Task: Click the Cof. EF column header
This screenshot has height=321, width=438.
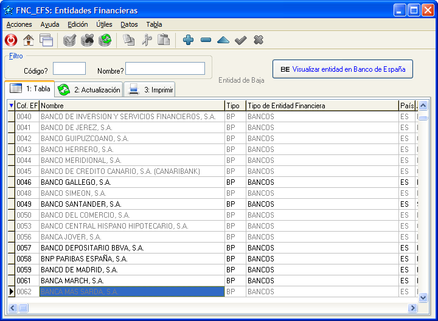Action: (x=27, y=106)
